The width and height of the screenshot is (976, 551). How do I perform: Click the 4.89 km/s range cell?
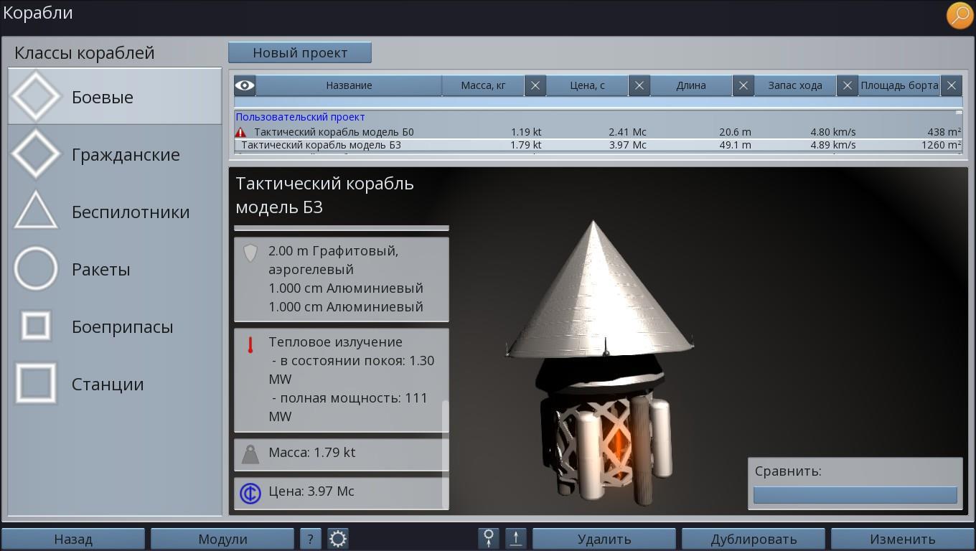coord(833,145)
